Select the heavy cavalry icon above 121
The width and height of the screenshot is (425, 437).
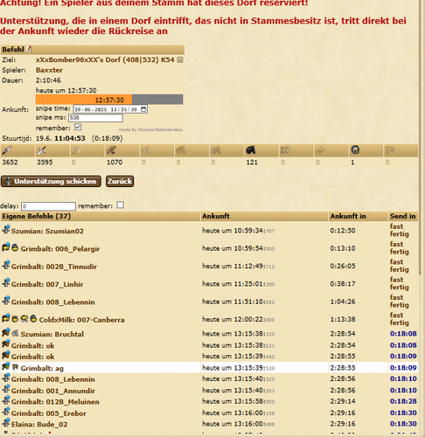(251, 150)
